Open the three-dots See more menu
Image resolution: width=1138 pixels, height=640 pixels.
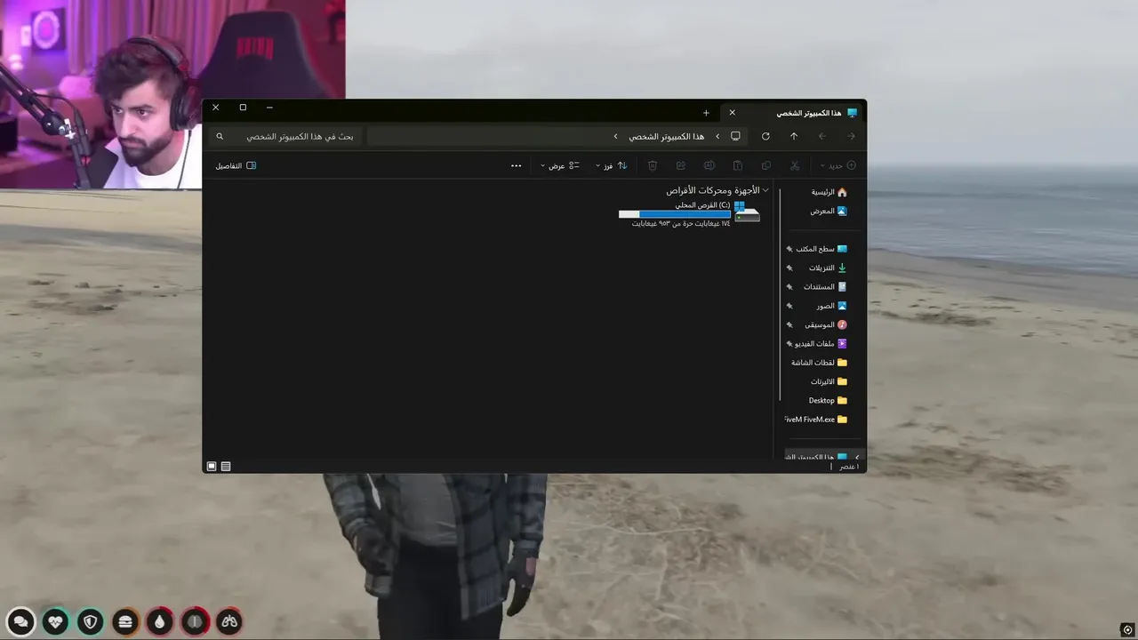pyautogui.click(x=516, y=166)
